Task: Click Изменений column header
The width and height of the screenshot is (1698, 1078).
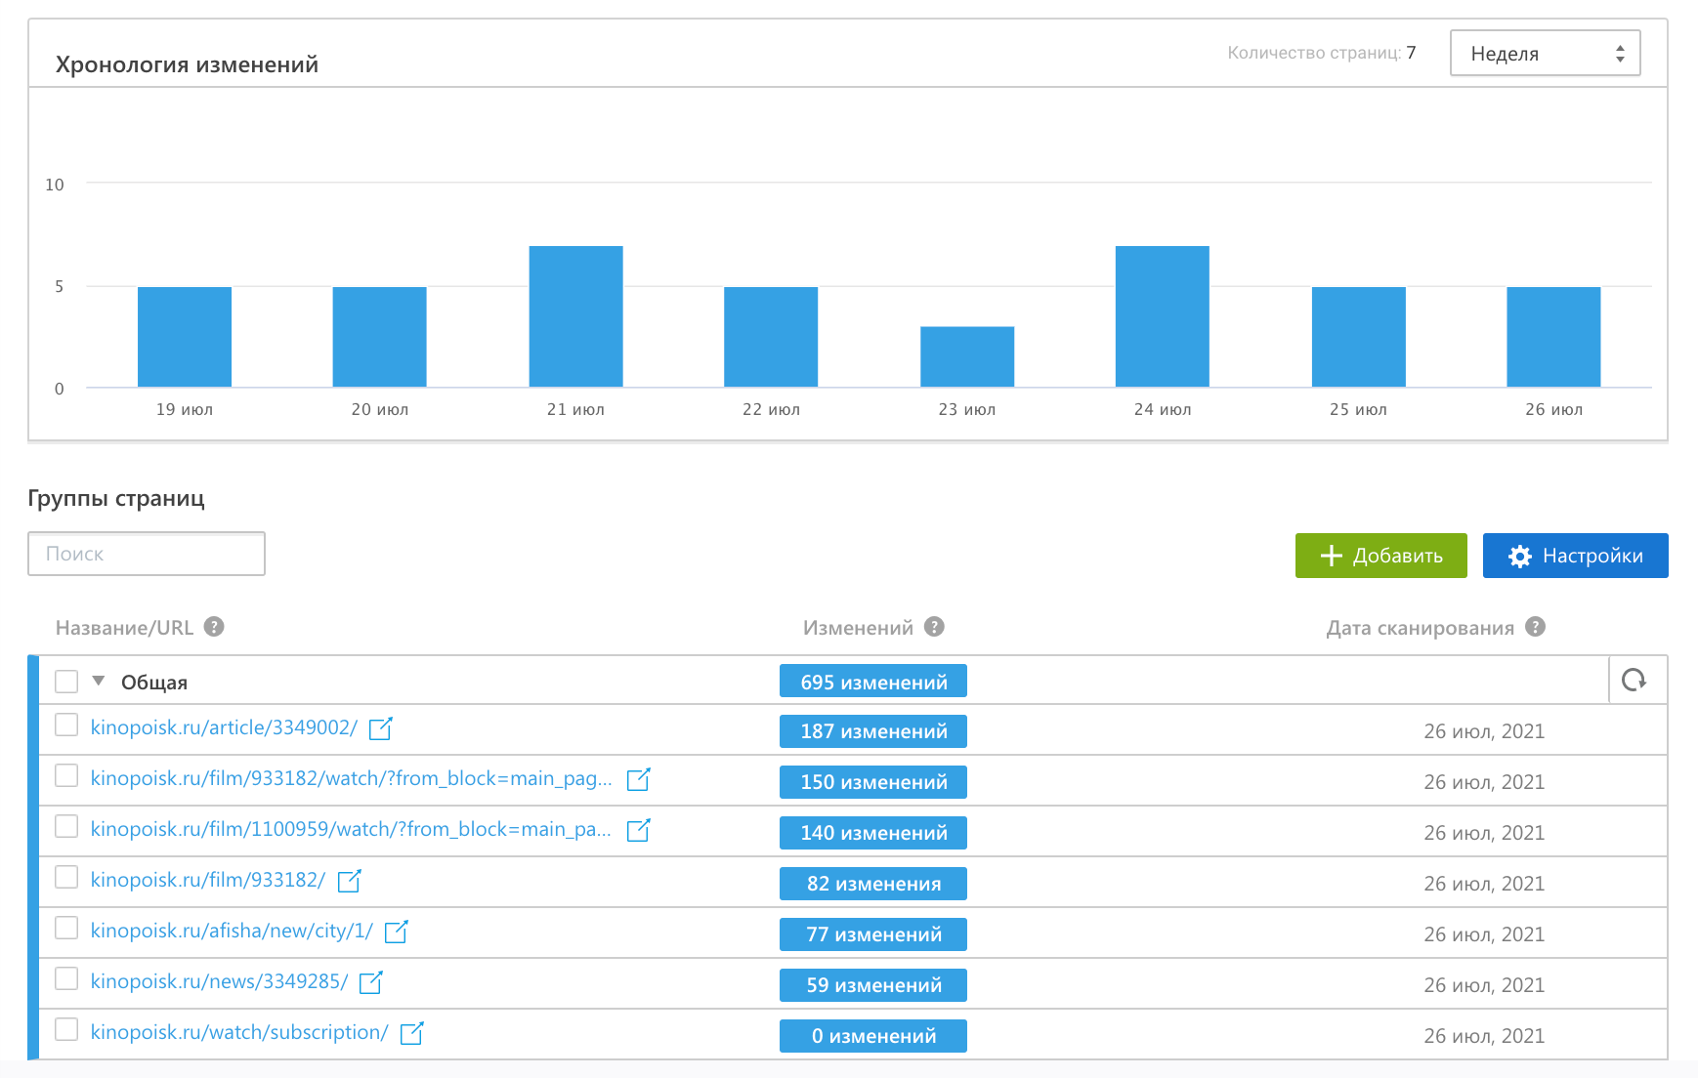Action: (x=858, y=628)
